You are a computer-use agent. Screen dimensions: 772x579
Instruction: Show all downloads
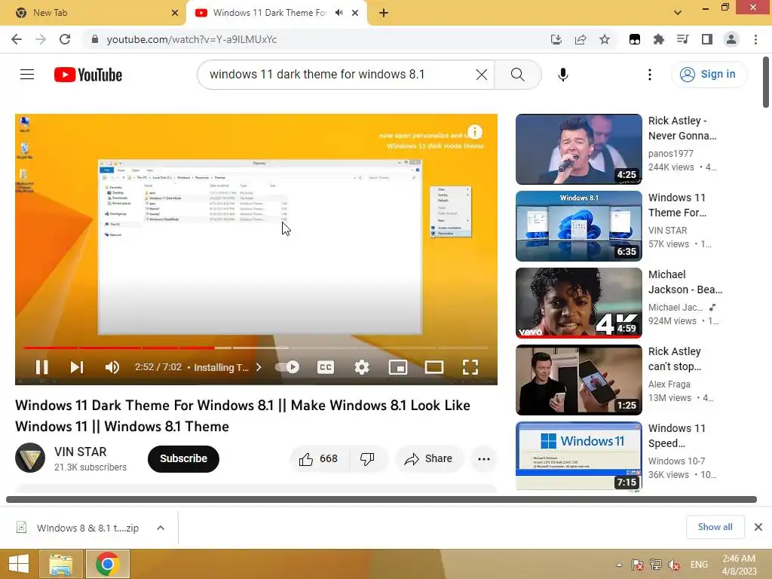point(715,527)
